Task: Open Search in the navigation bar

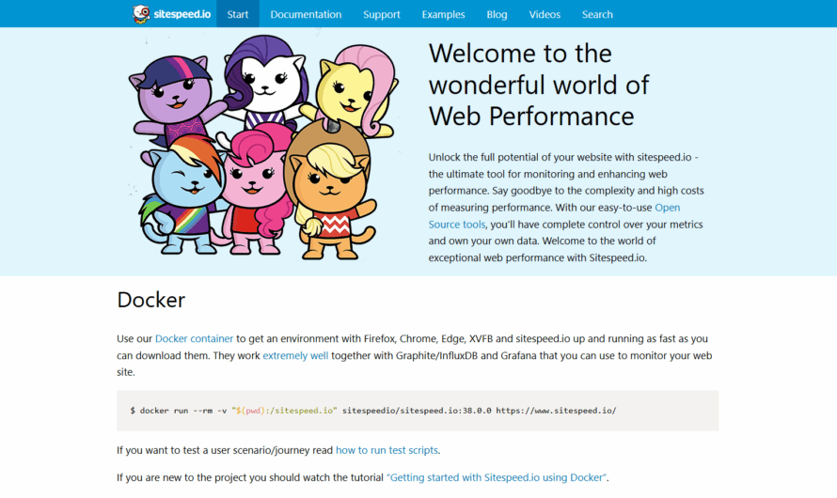Action: tap(597, 14)
